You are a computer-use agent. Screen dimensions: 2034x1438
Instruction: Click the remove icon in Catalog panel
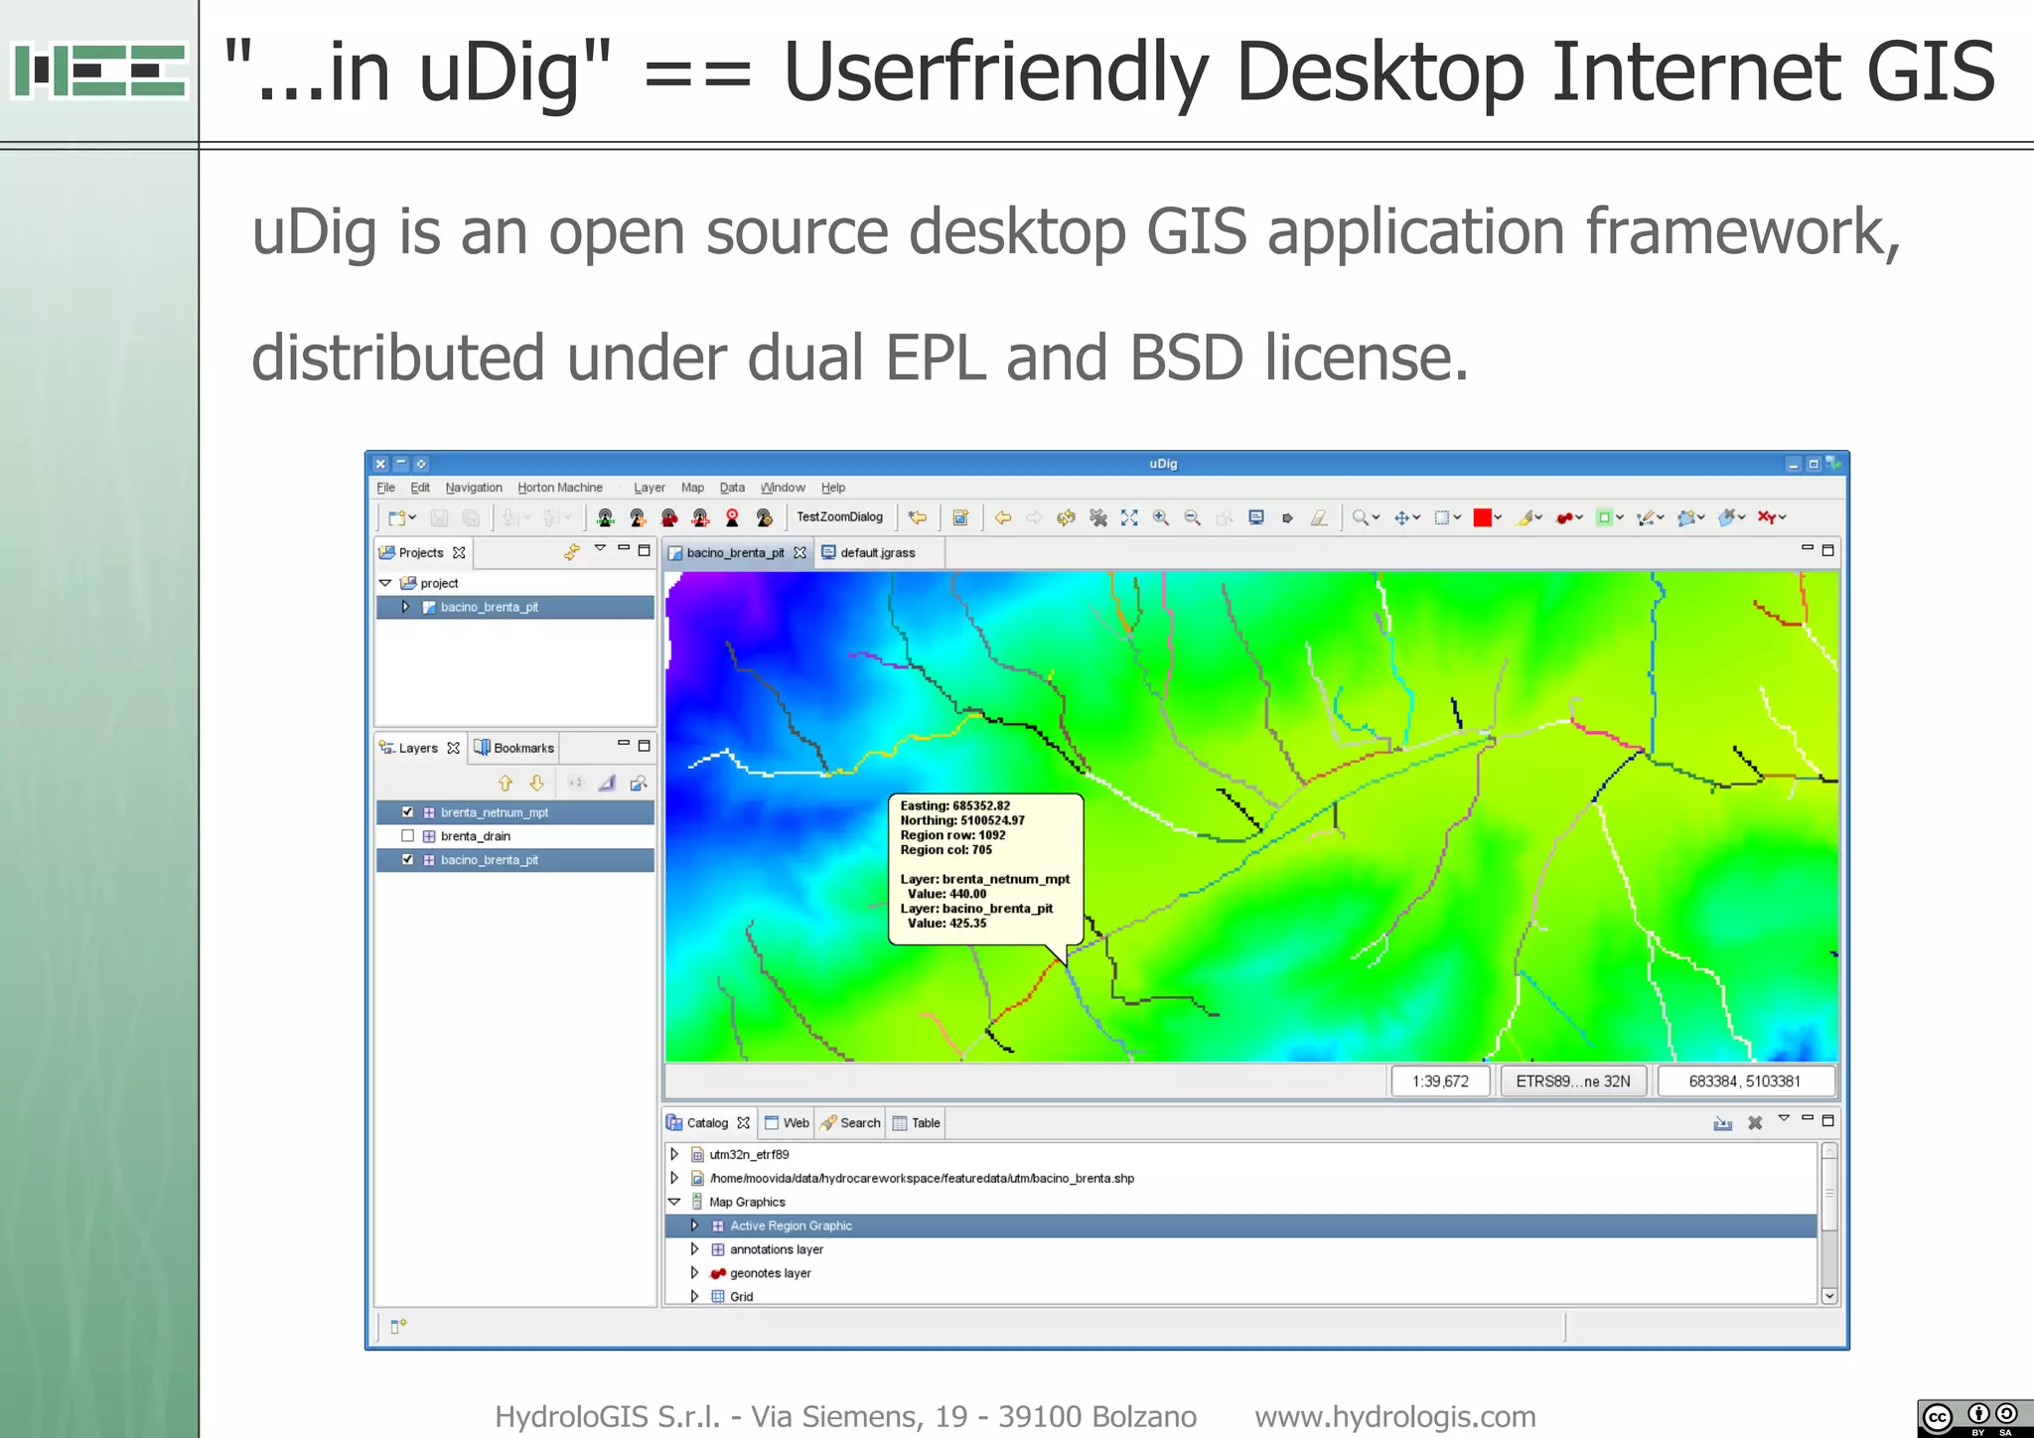[x=1755, y=1122]
